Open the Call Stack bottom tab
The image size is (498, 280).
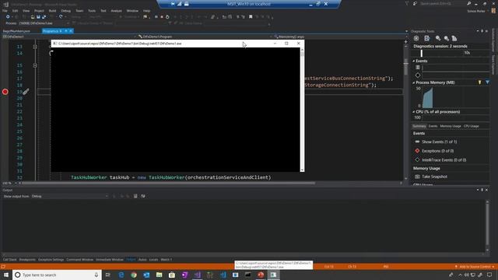9,260
